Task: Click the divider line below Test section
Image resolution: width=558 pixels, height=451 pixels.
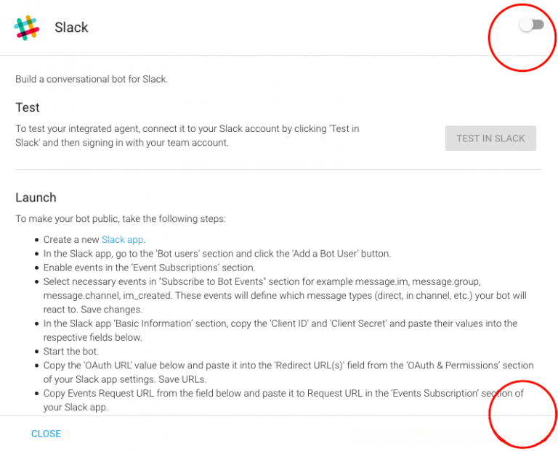Action: point(279,170)
